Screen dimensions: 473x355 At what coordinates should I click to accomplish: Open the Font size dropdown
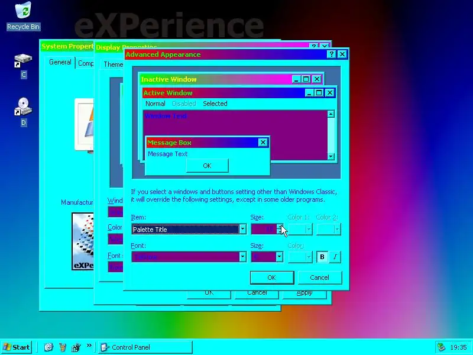point(267,257)
